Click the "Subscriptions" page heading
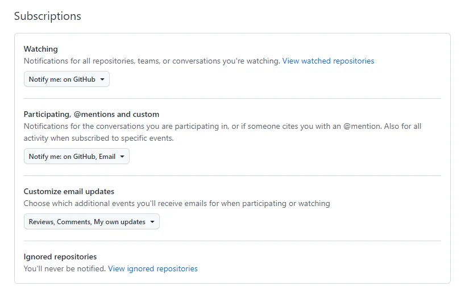Screen dimensions: 465x290 coord(48,16)
